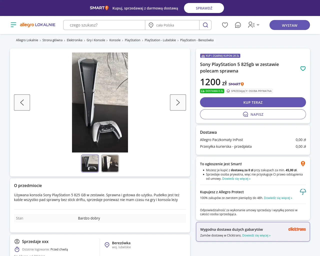Focus the 'czego szukasz?' search field

tap(104, 25)
